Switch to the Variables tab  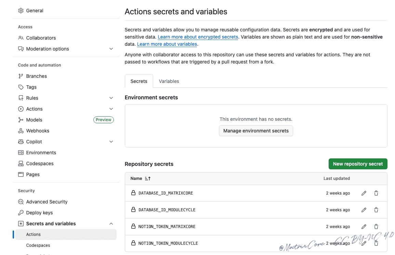(169, 81)
